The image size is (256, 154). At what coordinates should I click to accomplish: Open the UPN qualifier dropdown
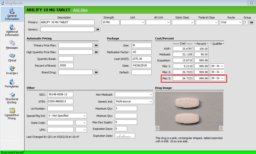point(81,130)
